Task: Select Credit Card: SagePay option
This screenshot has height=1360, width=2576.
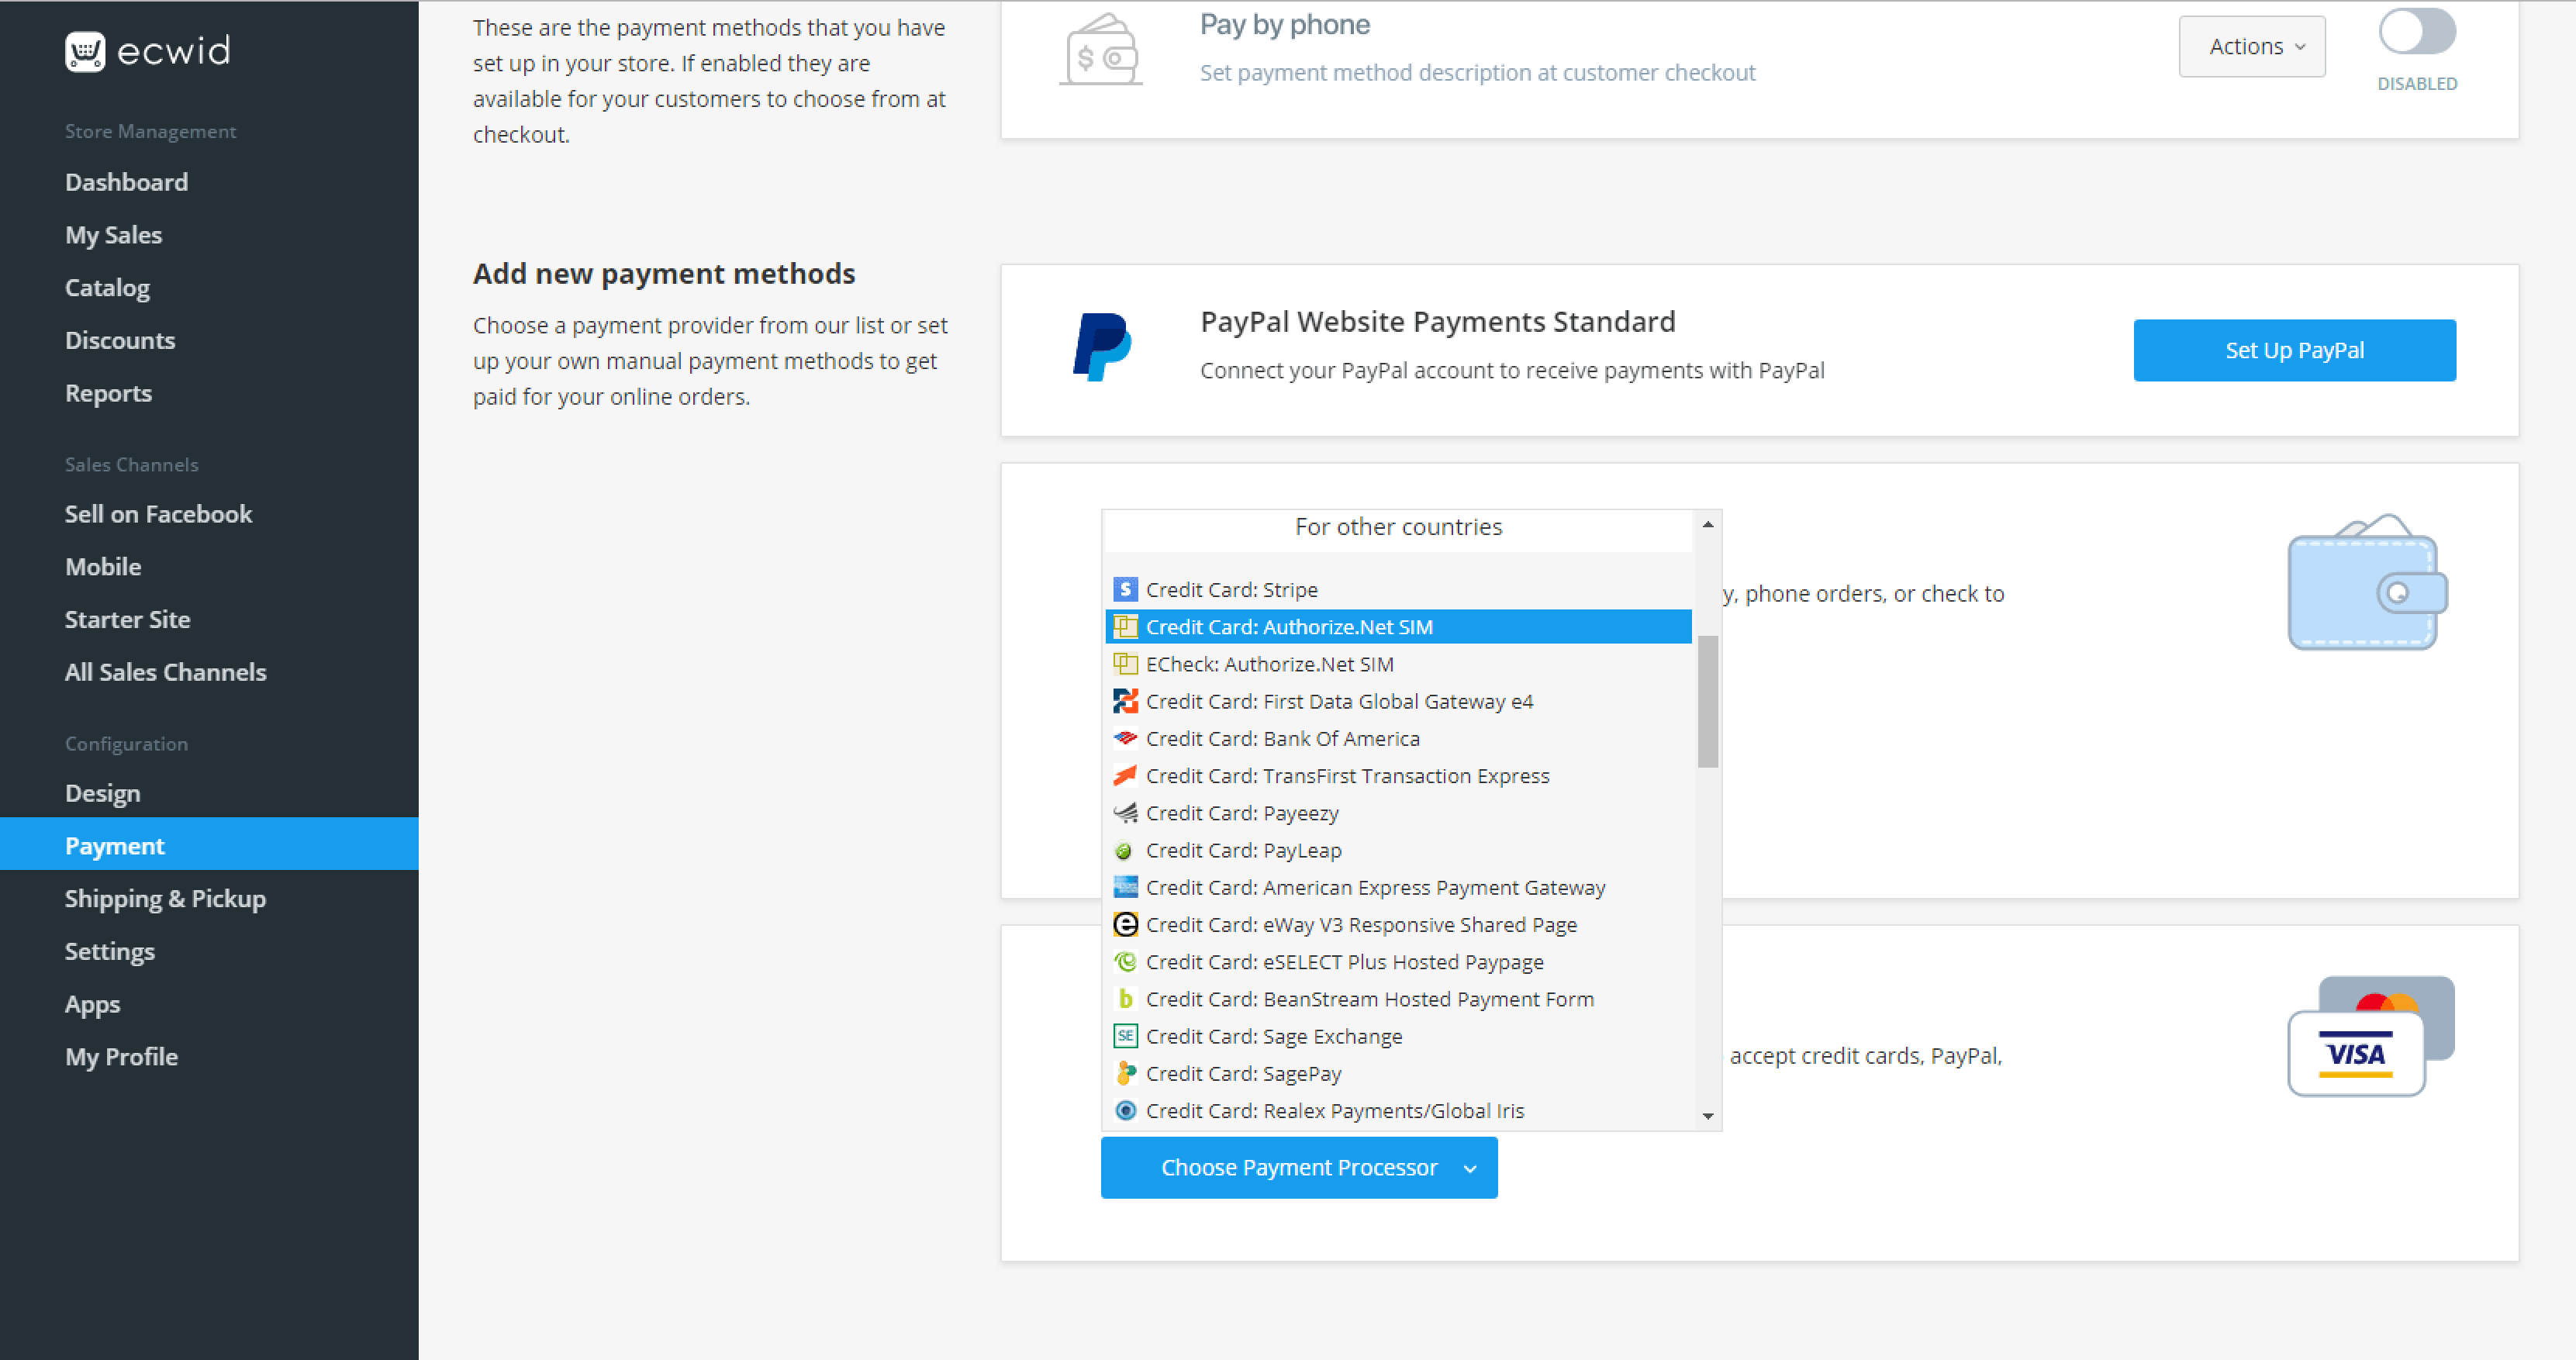Action: [x=1398, y=1073]
